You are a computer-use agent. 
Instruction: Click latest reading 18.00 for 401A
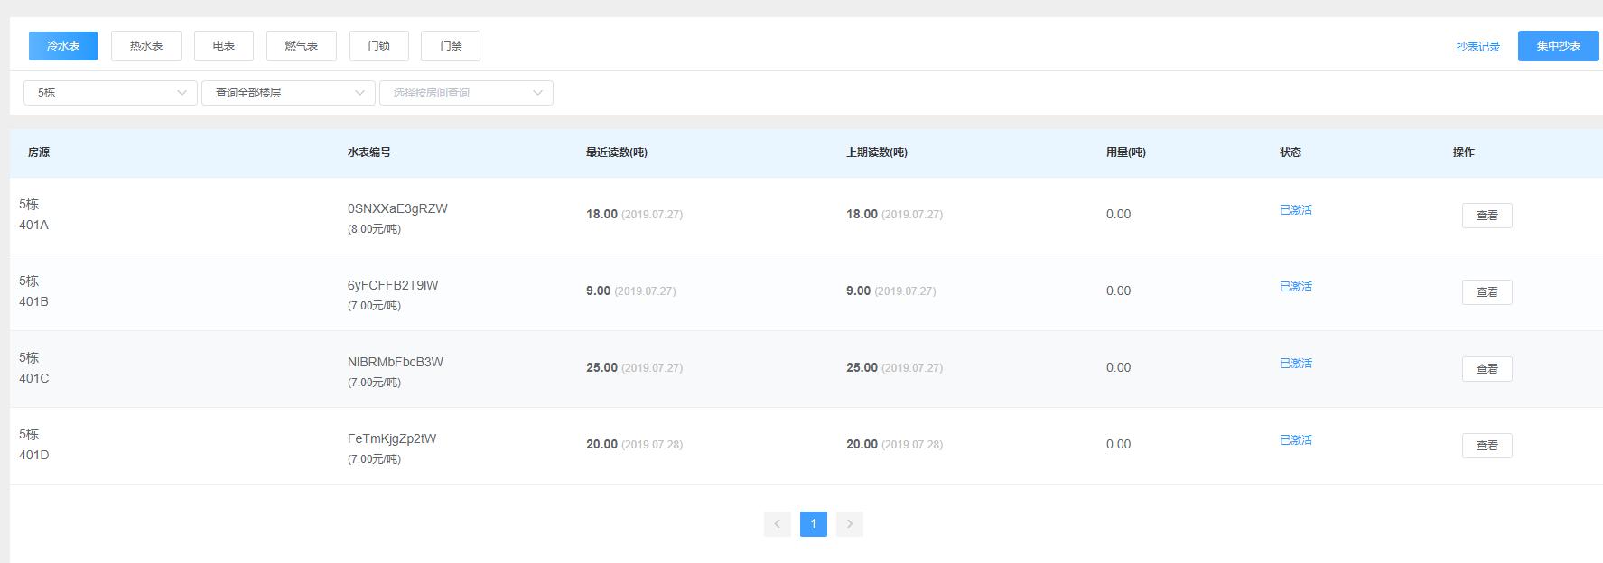coord(601,214)
